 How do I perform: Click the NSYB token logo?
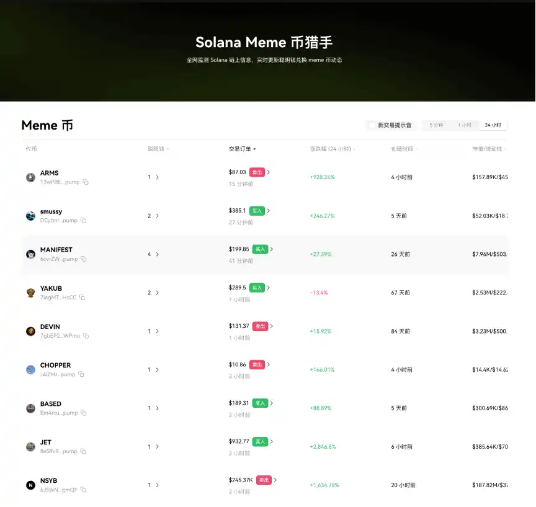pyautogui.click(x=30, y=485)
